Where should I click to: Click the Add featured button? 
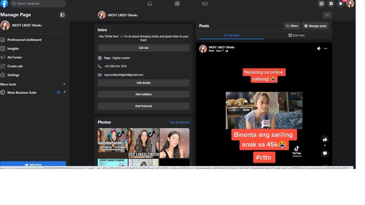[x=143, y=106]
